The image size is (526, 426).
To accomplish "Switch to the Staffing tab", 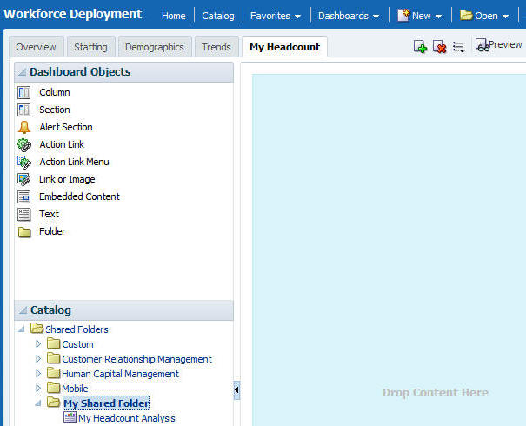I will point(91,47).
